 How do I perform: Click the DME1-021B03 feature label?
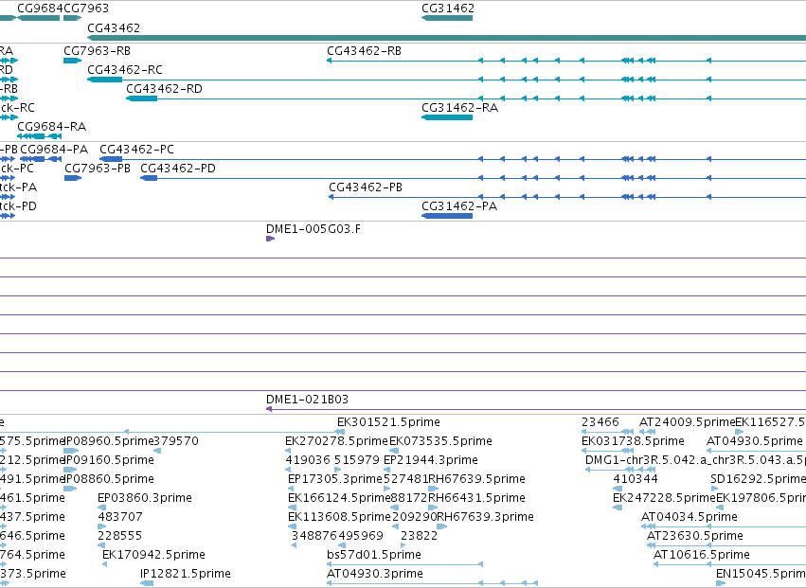point(307,400)
